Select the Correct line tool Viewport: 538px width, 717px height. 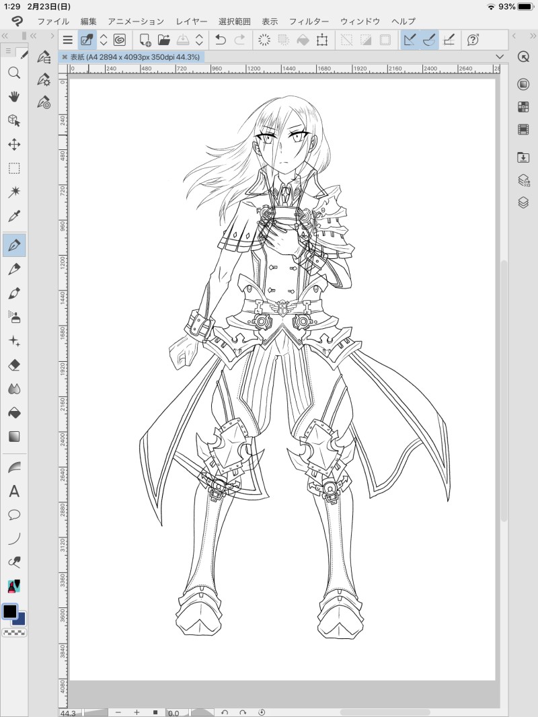coord(14,562)
